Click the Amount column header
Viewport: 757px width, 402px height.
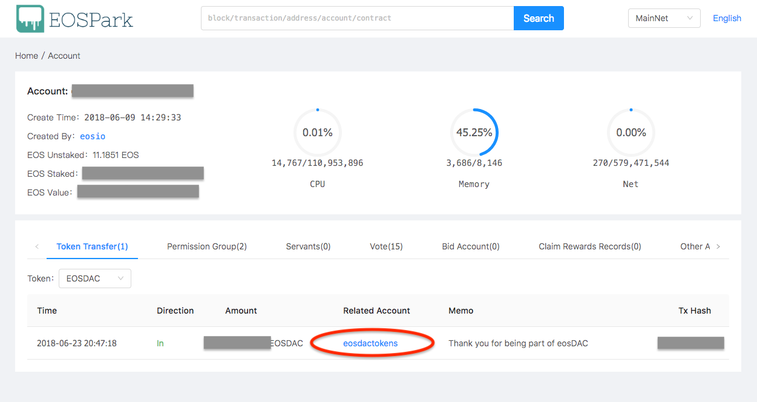[241, 311]
